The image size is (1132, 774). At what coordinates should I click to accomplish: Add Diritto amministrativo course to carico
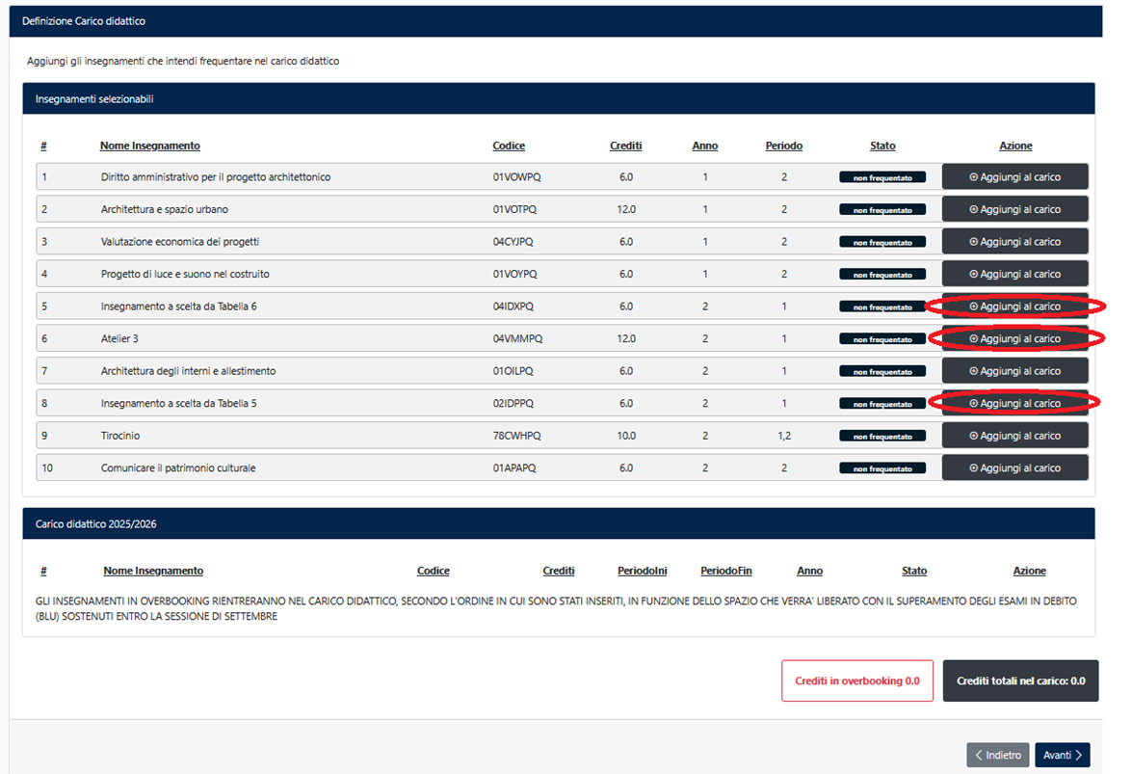(x=1014, y=177)
